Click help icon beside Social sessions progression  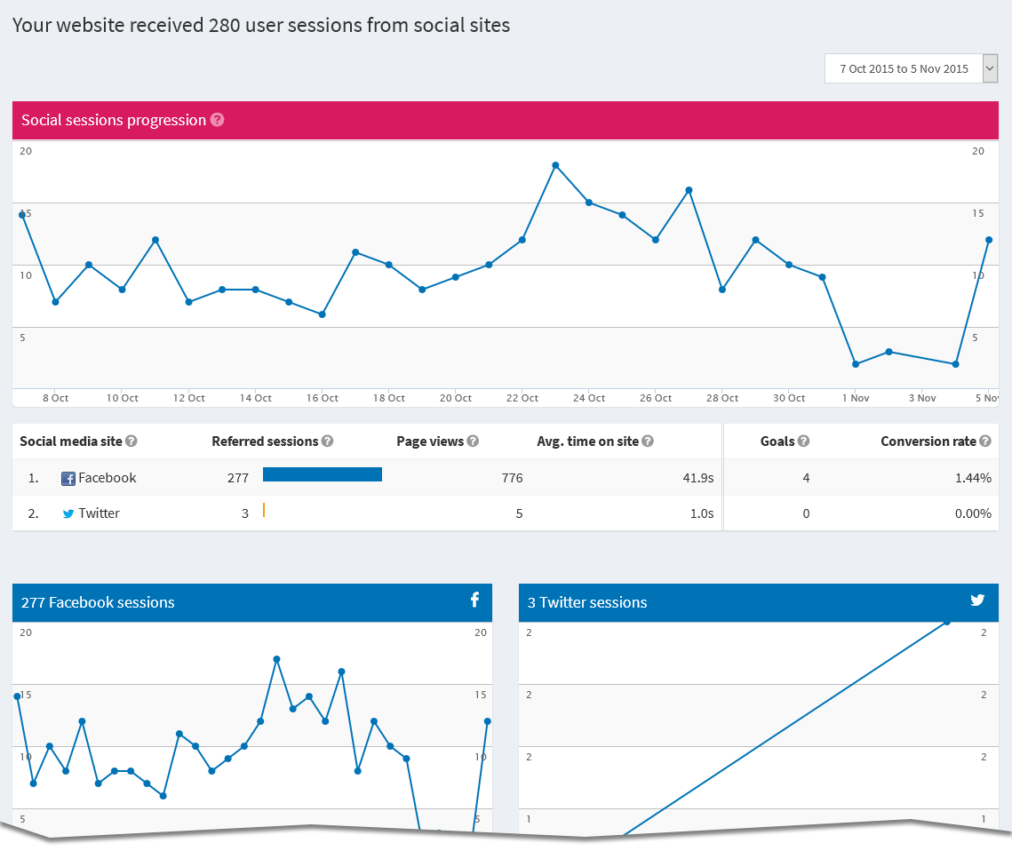tap(217, 120)
